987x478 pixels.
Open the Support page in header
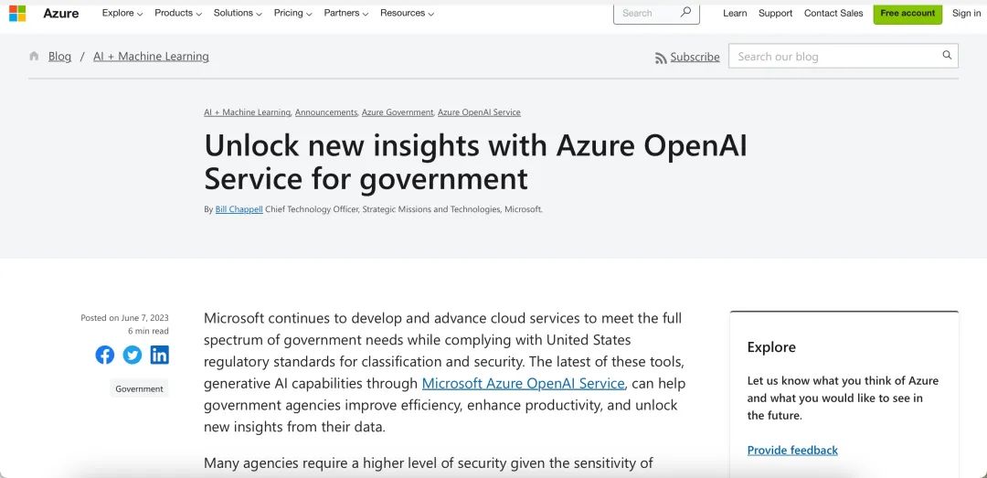click(775, 14)
